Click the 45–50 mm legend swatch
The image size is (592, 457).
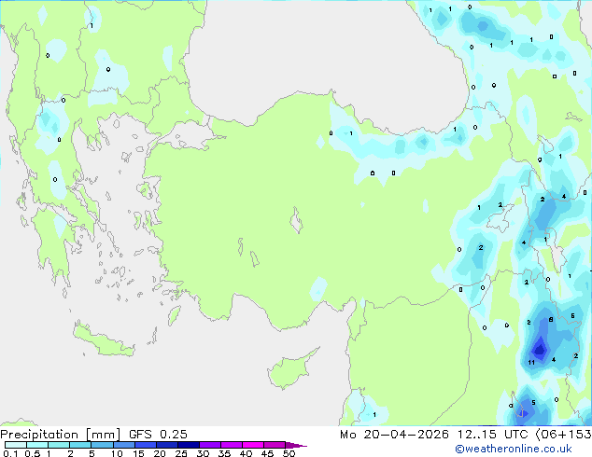pyautogui.click(x=275, y=445)
